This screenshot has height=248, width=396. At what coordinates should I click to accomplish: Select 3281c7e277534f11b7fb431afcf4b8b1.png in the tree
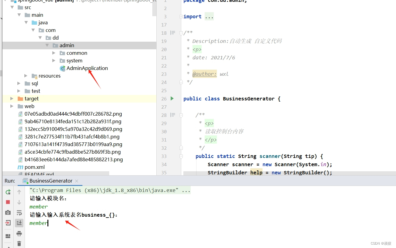(72, 137)
